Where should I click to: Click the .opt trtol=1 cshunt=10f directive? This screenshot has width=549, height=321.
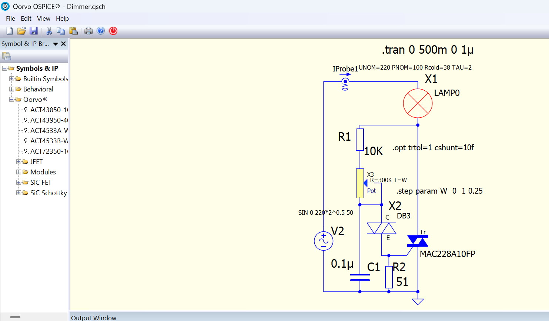433,148
